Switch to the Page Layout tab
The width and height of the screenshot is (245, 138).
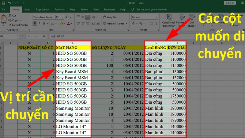[43, 10]
